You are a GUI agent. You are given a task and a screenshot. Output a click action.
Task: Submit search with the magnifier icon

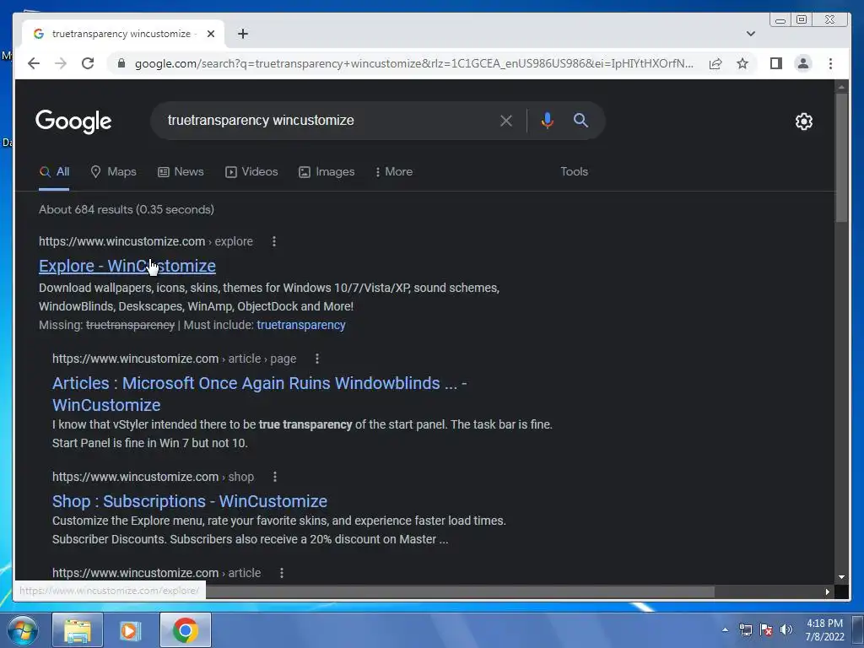pos(580,120)
